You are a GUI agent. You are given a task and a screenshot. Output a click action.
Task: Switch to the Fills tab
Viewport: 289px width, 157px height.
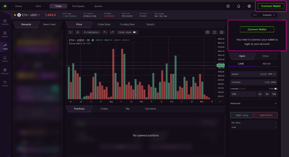(x=127, y=109)
